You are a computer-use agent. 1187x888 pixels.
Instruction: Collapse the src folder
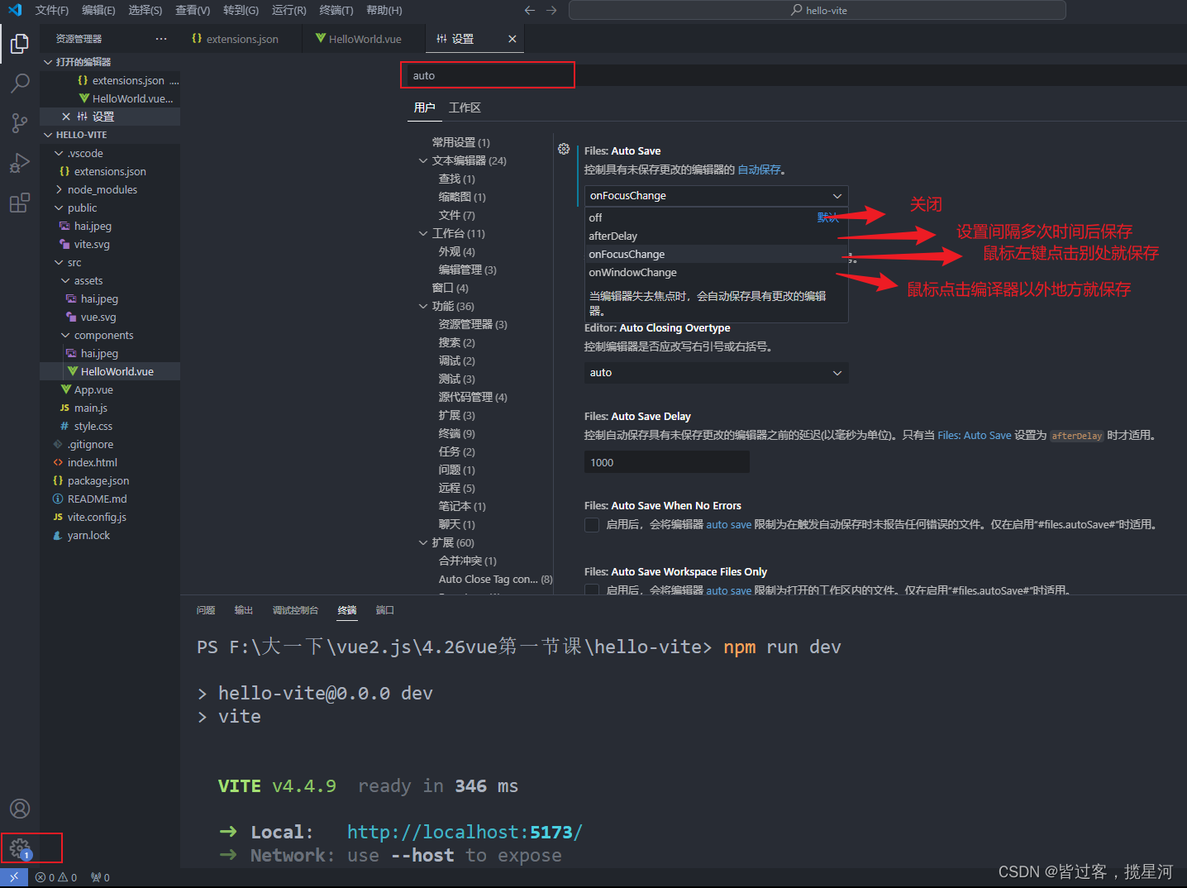(x=59, y=262)
